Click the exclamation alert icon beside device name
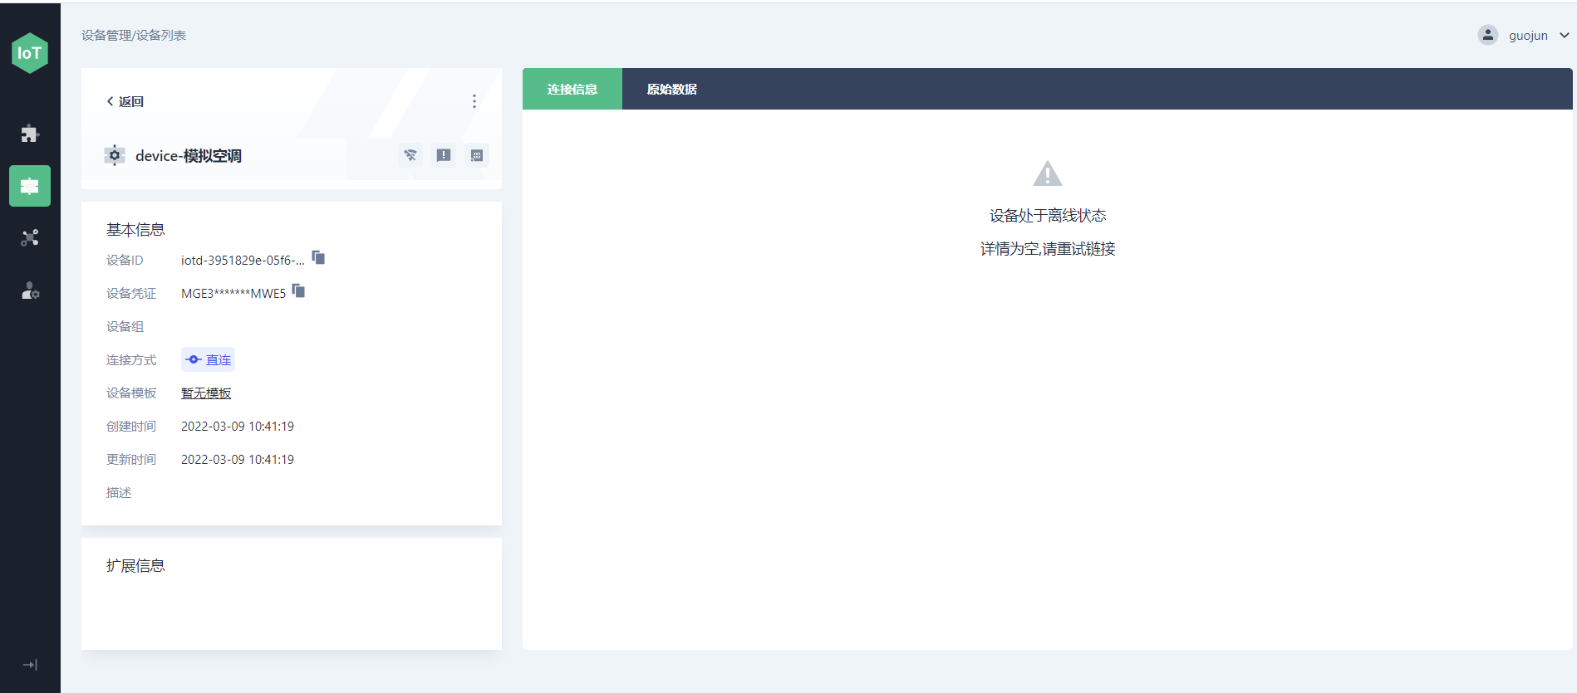 444,155
